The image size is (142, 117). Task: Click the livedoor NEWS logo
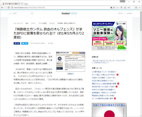[x=70, y=14]
